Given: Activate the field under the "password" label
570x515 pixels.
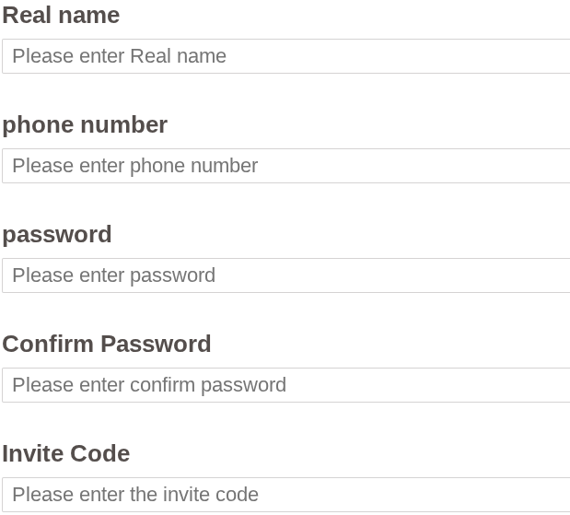Looking at the screenshot, I should (368, 275).
